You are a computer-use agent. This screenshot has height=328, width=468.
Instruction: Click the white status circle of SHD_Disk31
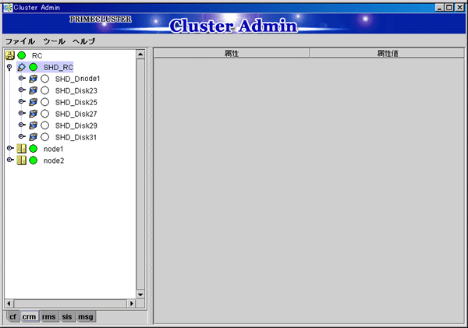(44, 137)
